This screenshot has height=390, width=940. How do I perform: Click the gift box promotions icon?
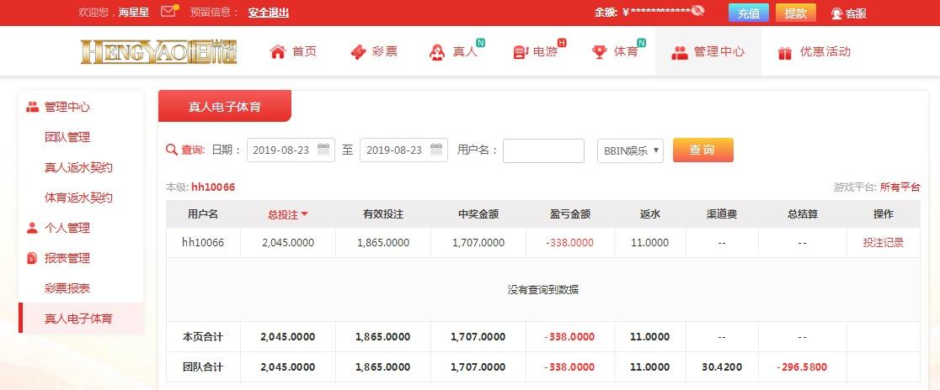click(x=785, y=53)
